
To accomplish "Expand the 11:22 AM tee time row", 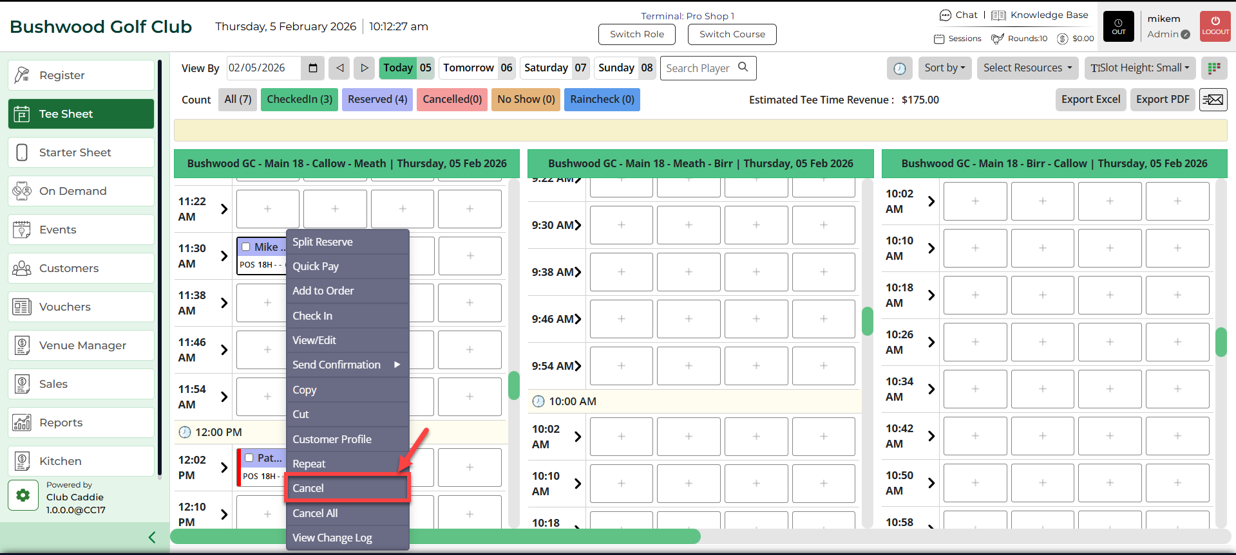I will pos(224,209).
